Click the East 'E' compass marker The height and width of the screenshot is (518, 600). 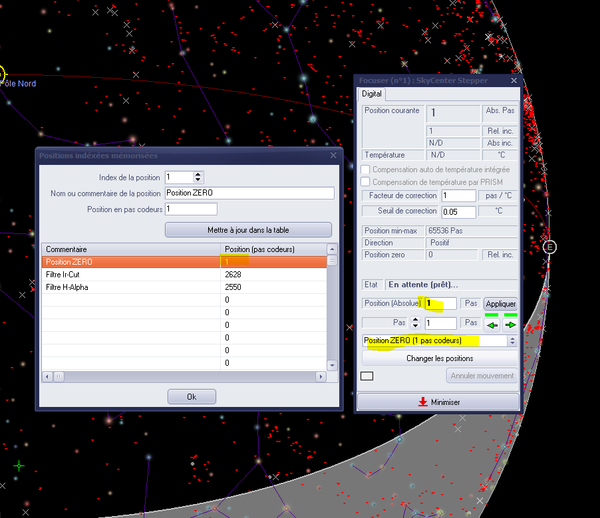click(x=549, y=247)
